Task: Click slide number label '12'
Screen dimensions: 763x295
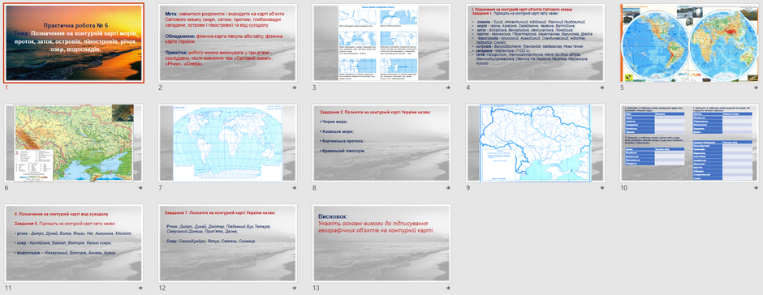Action: pyautogui.click(x=162, y=289)
